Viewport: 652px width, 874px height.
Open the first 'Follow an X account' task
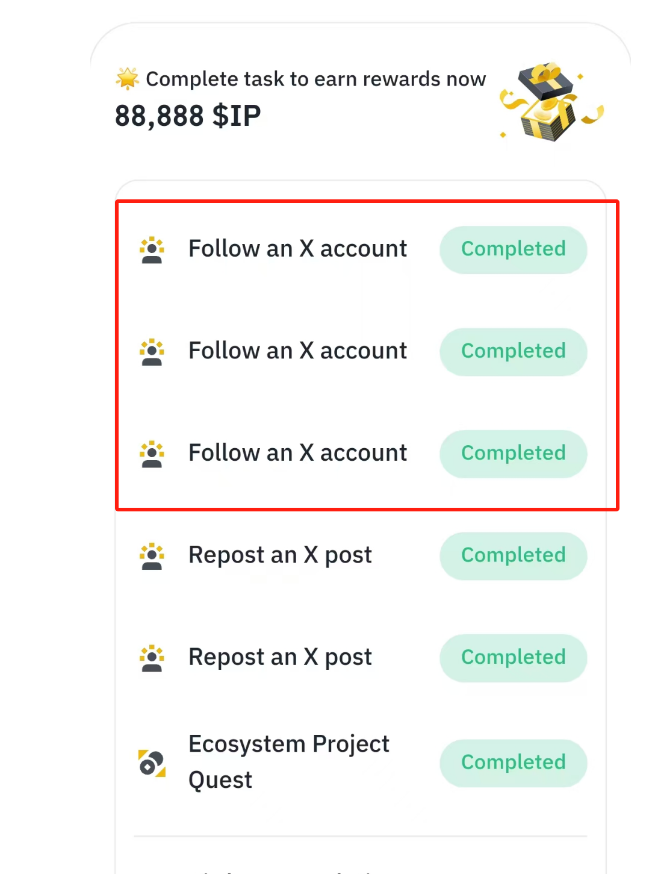click(x=297, y=249)
